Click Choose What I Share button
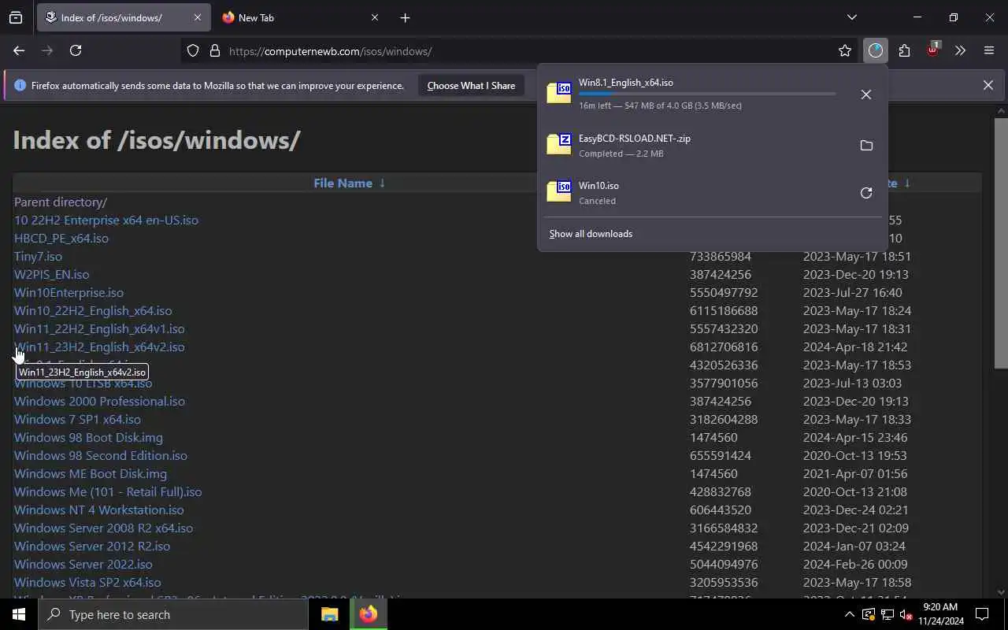1008x630 pixels. (x=471, y=85)
